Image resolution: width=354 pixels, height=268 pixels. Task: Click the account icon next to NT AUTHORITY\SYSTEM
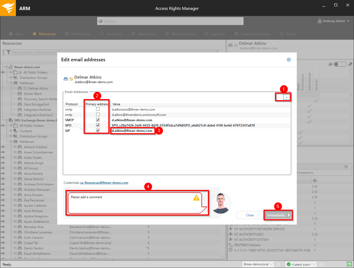pos(230,239)
